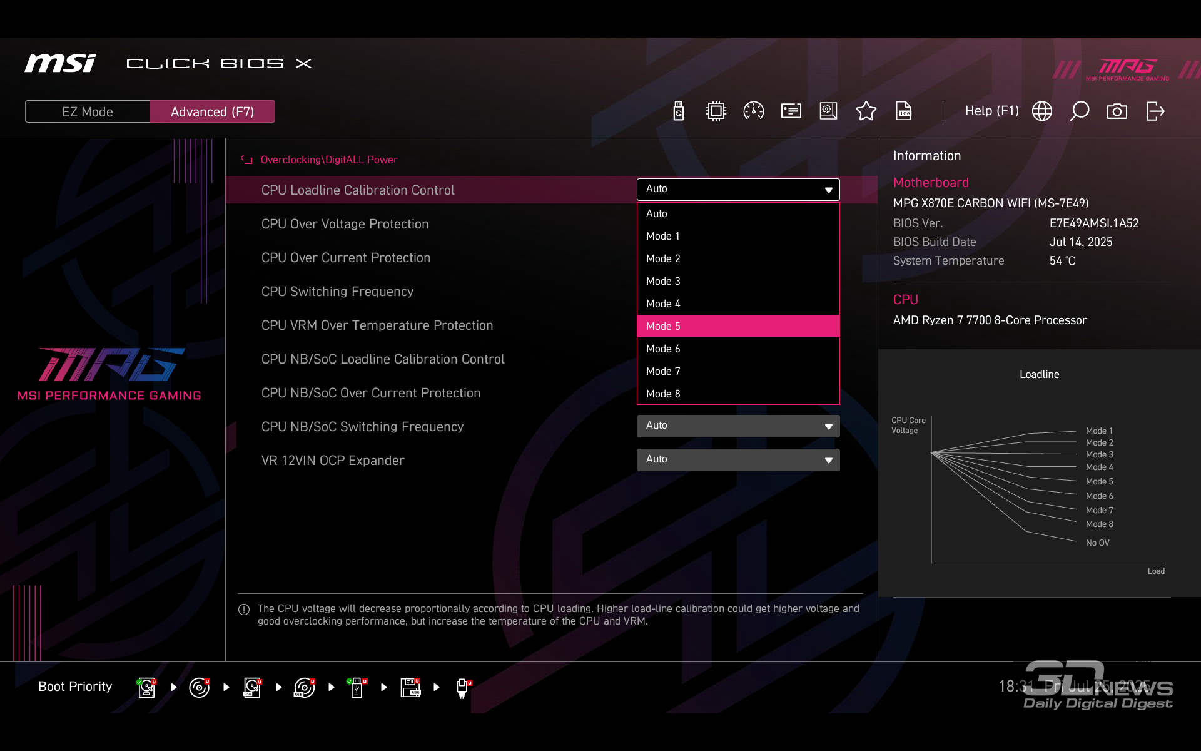Select CPU Over Current Protection setting

[346, 258]
